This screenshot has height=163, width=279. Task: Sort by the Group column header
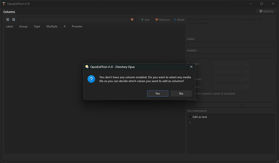[x=23, y=27]
